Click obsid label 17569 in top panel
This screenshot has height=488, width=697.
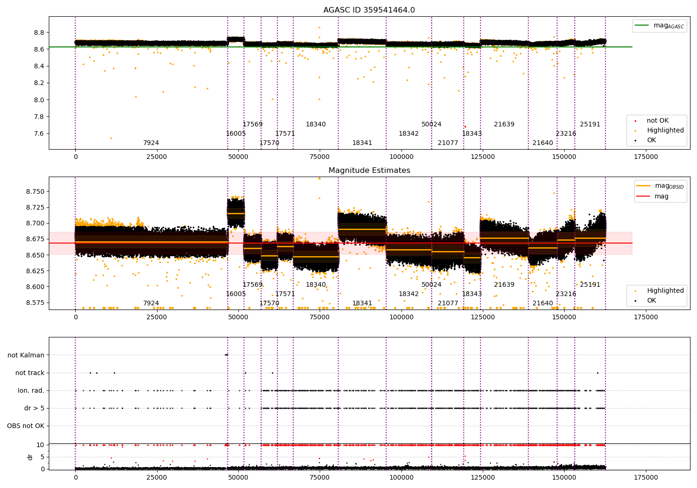[252, 125]
